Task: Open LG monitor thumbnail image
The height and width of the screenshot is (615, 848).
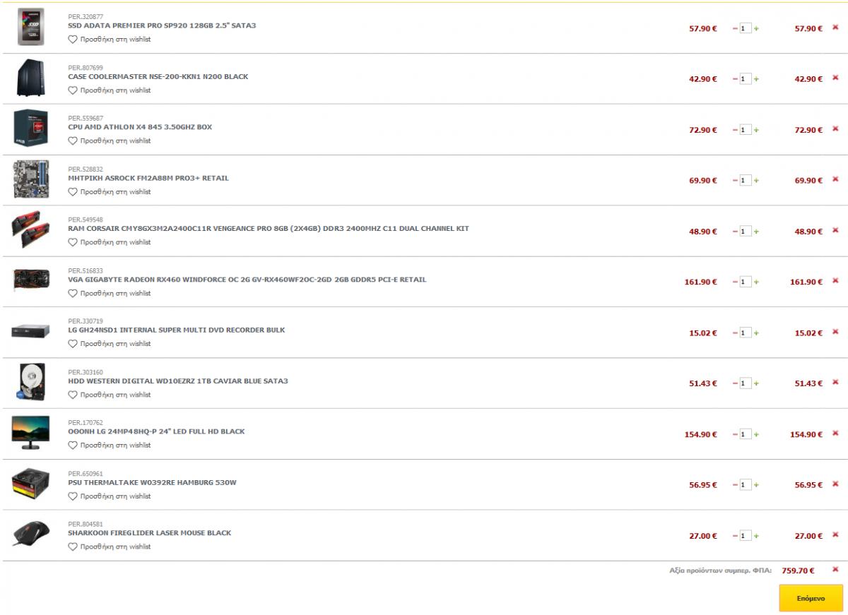Action: tap(30, 433)
